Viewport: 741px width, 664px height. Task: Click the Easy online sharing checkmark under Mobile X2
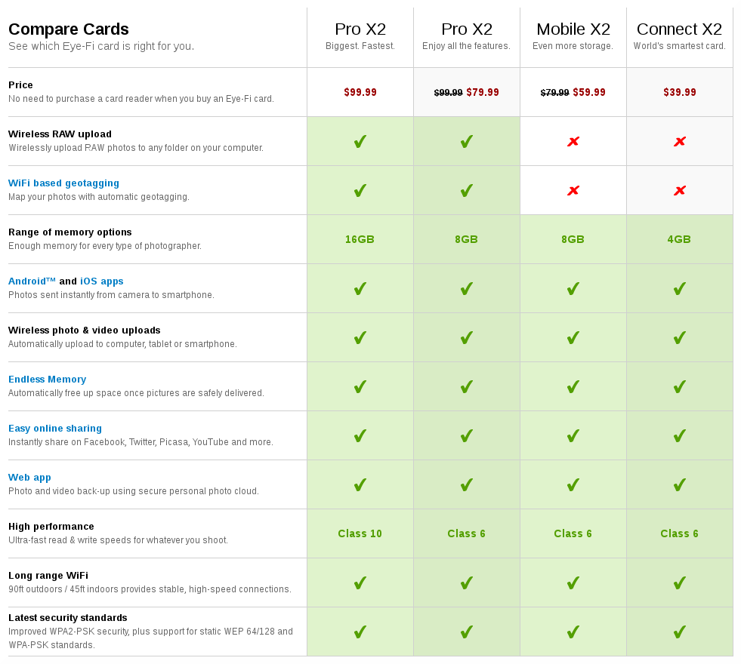tap(573, 435)
